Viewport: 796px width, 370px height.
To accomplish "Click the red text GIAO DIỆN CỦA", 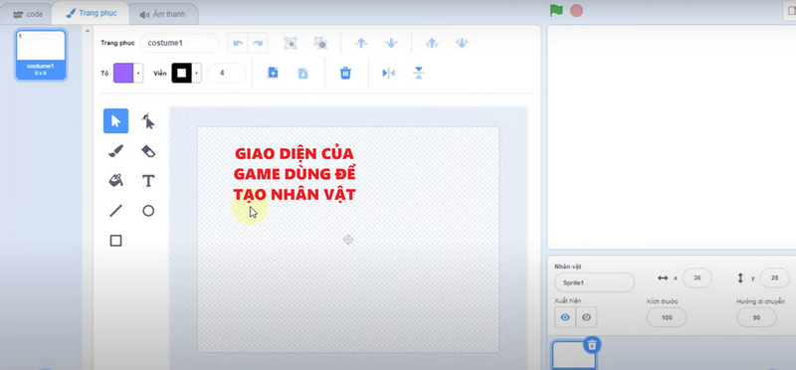I will pyautogui.click(x=295, y=153).
